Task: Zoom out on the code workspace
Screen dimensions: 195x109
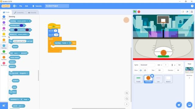Action: 127,99
